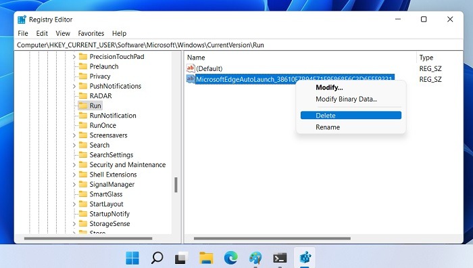Click the StartupNotify folder icon
This screenshot has height=268, width=473.
click(x=83, y=214)
